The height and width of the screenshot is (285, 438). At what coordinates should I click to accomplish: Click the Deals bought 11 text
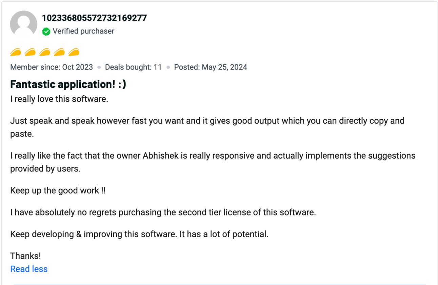[x=133, y=67]
